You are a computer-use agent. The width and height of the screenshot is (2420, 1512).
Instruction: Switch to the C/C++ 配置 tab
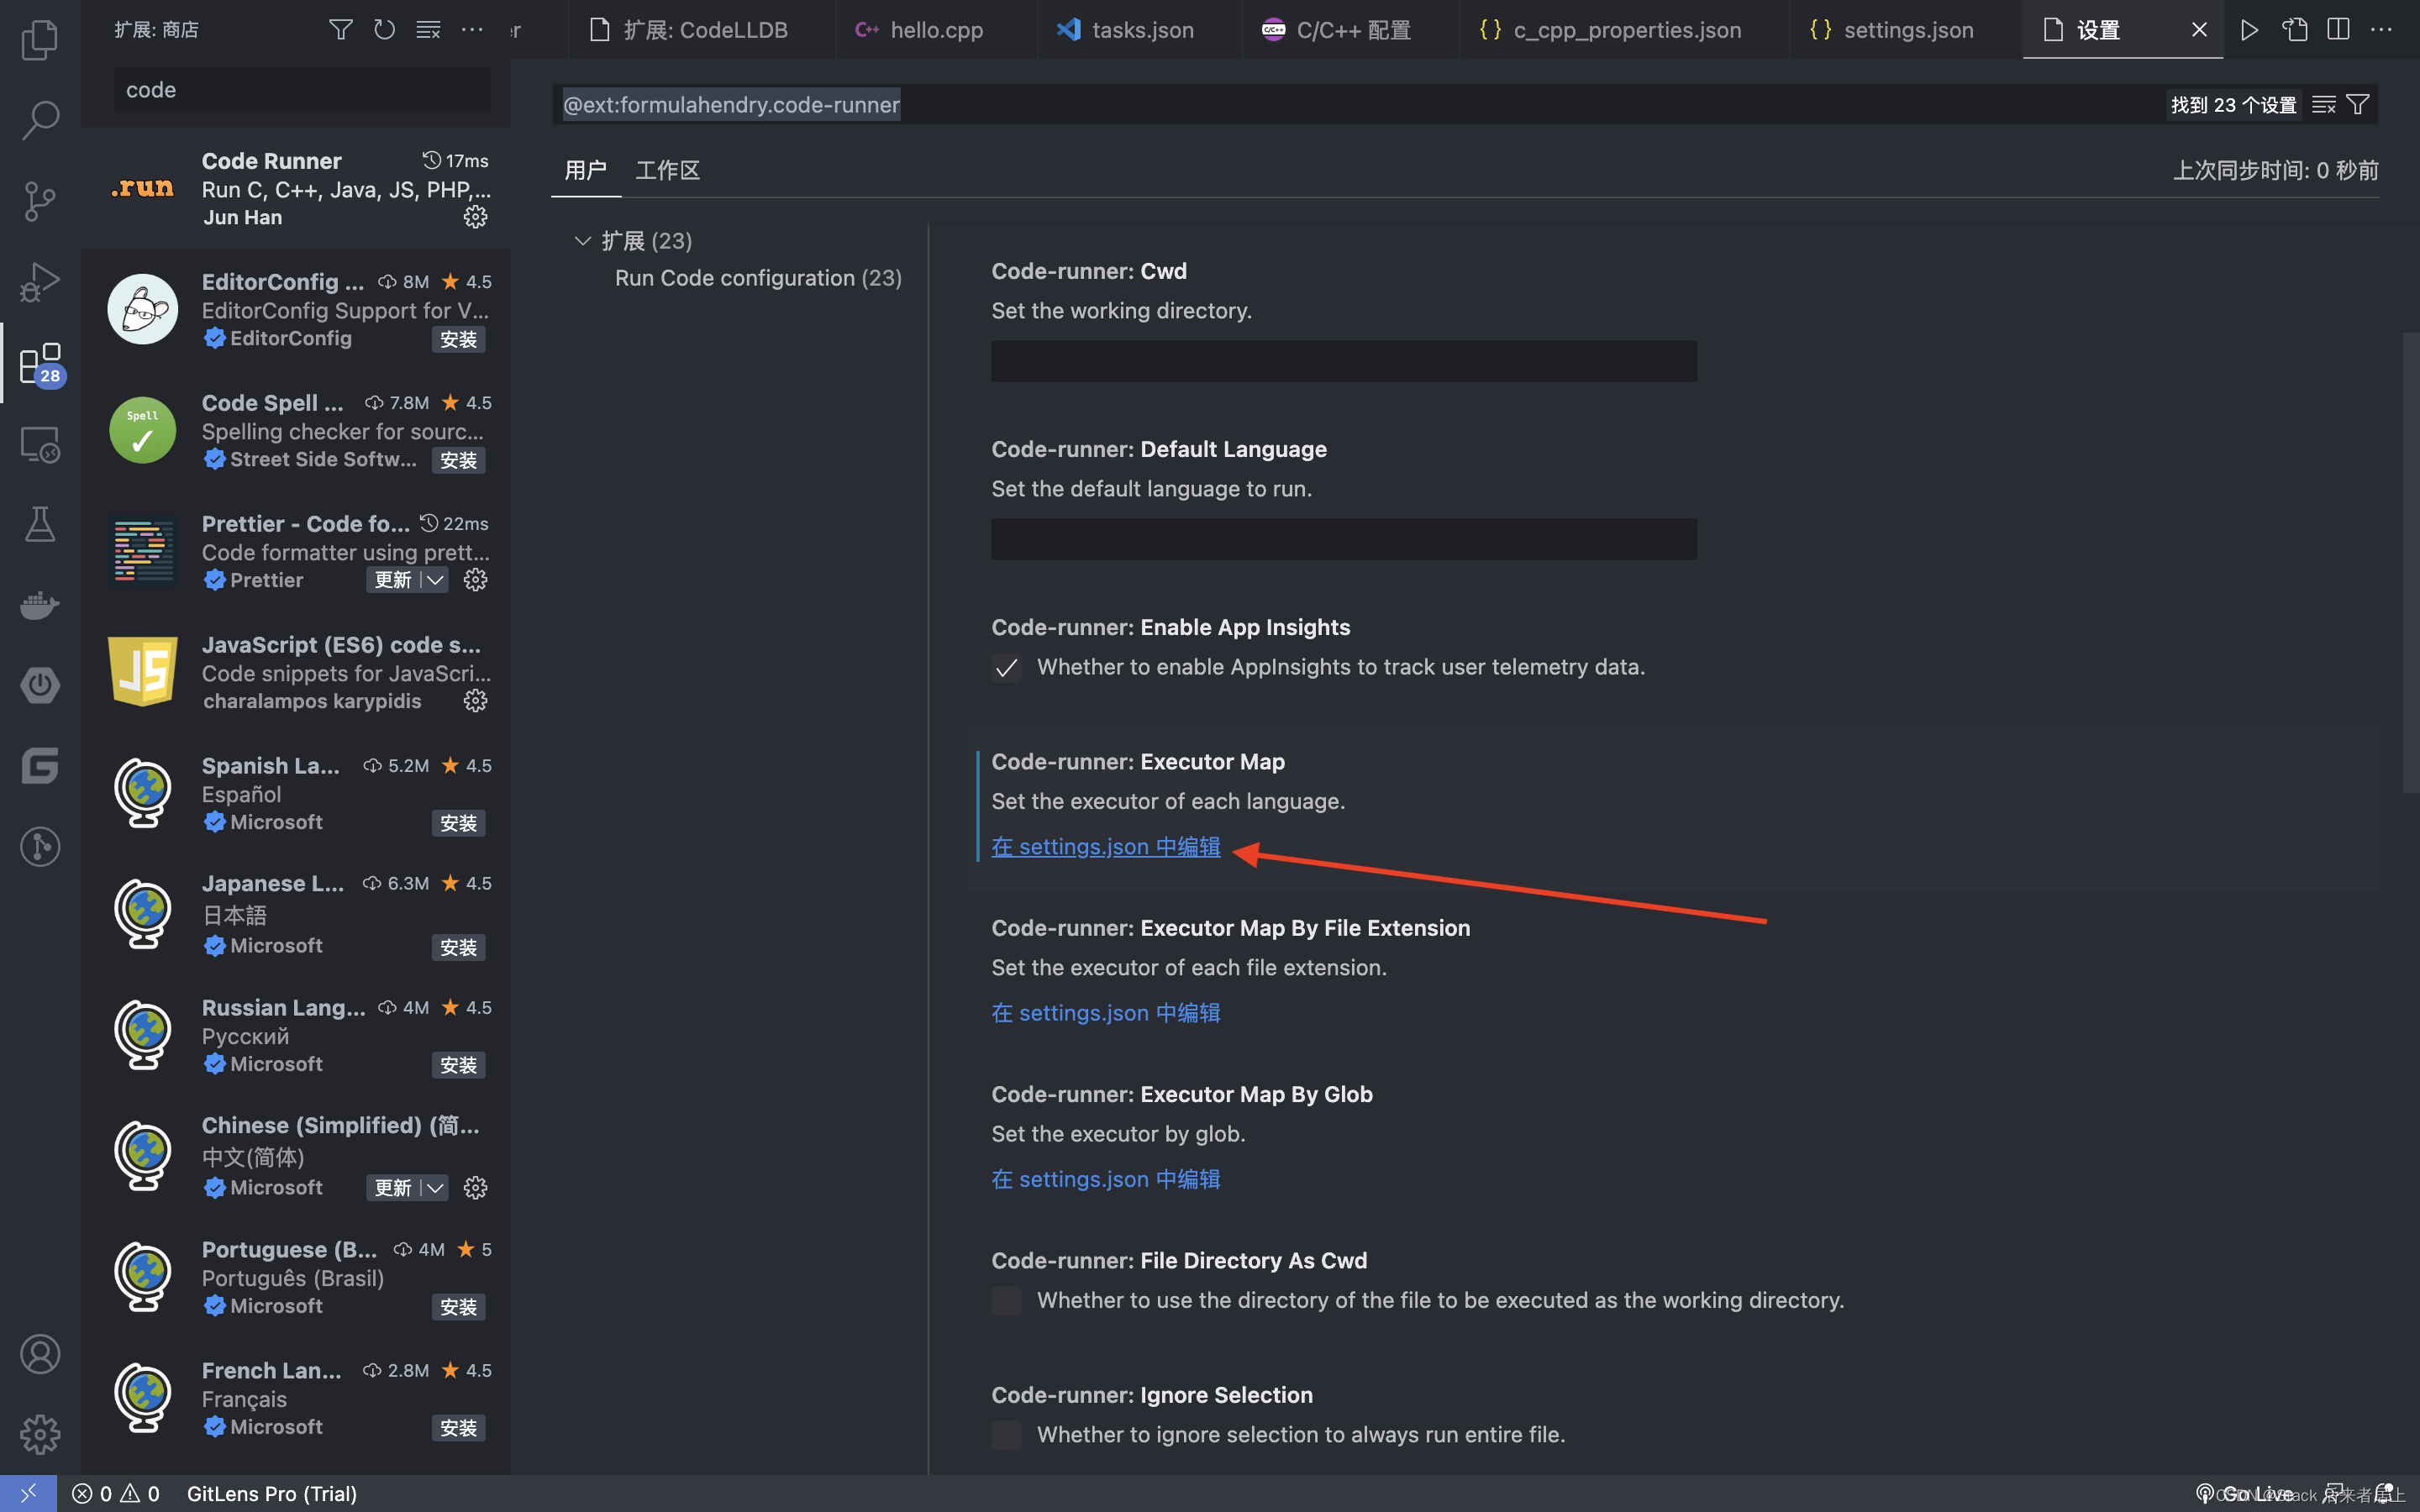1351,30
